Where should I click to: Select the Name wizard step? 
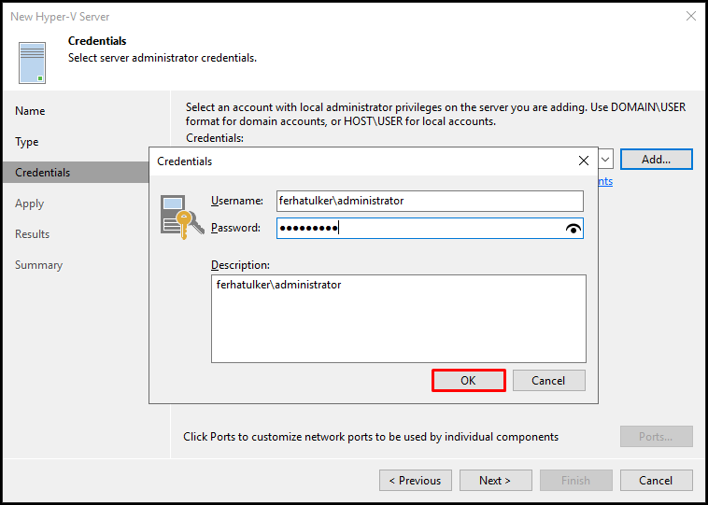30,111
